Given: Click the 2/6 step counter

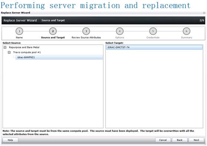Looking at the screenshot, I should pyautogui.click(x=202, y=20).
